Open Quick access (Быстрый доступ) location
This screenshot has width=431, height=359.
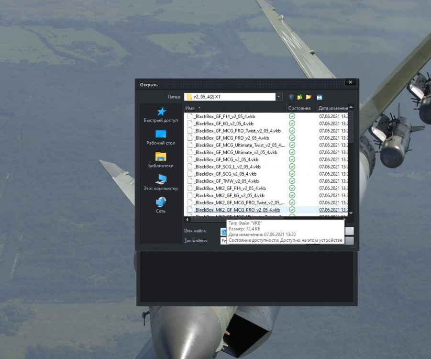[161, 115]
